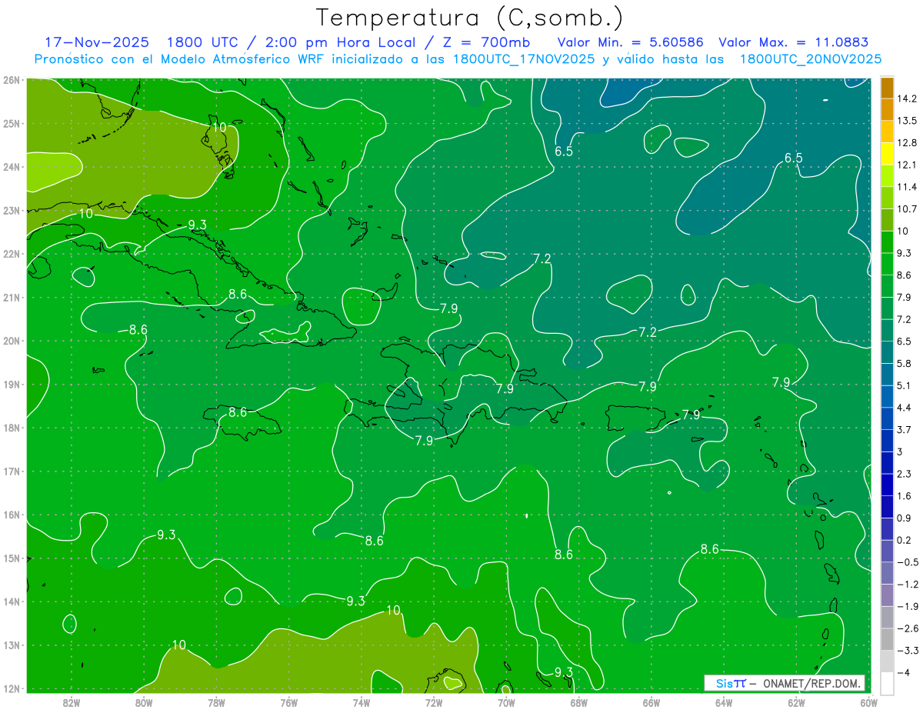Click the 'ONAMET/REP.DOM.' credit label
923x713 pixels.
811,683
